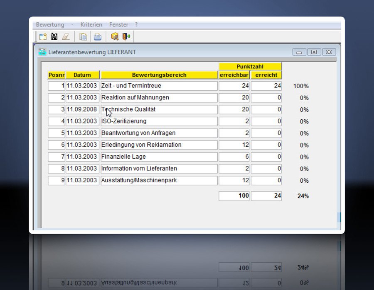Select the eraser delete icon
This screenshot has height=290, width=374.
click(66, 36)
